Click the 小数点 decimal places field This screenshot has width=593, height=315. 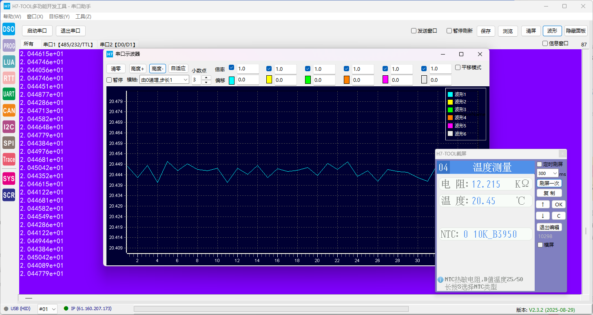tap(197, 80)
